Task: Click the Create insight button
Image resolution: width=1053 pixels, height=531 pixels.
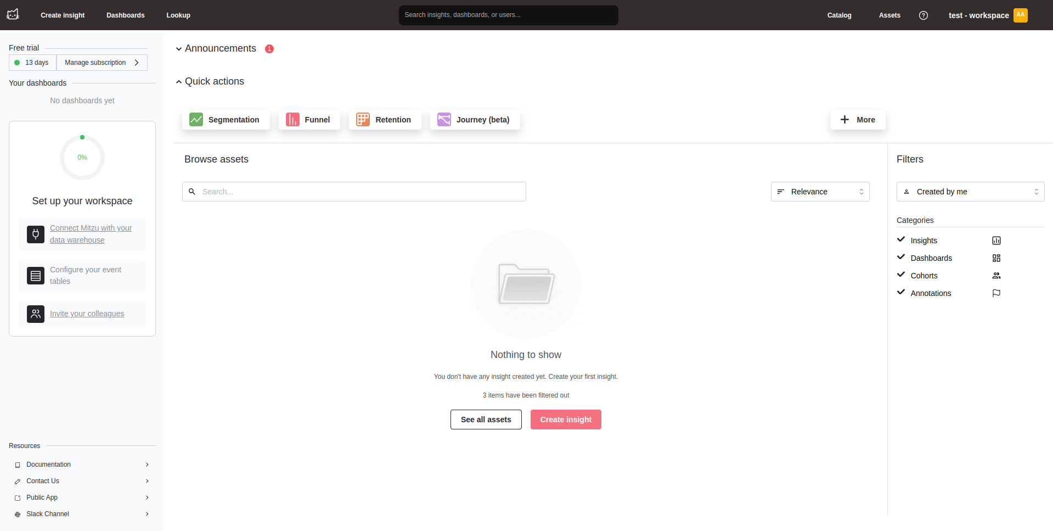Action: click(566, 419)
